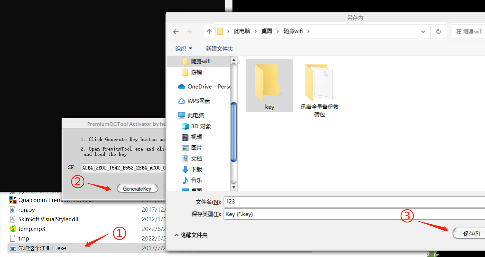This screenshot has width=485, height=257.
Task: Click the WPS网盘 cloud icon
Action: coord(181,101)
